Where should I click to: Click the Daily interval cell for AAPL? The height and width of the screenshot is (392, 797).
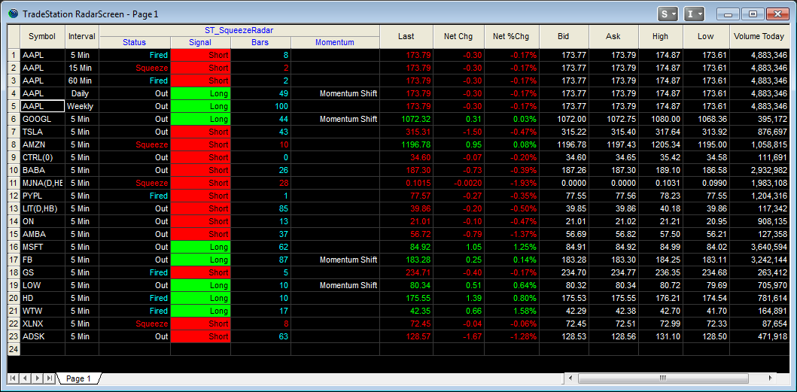82,93
